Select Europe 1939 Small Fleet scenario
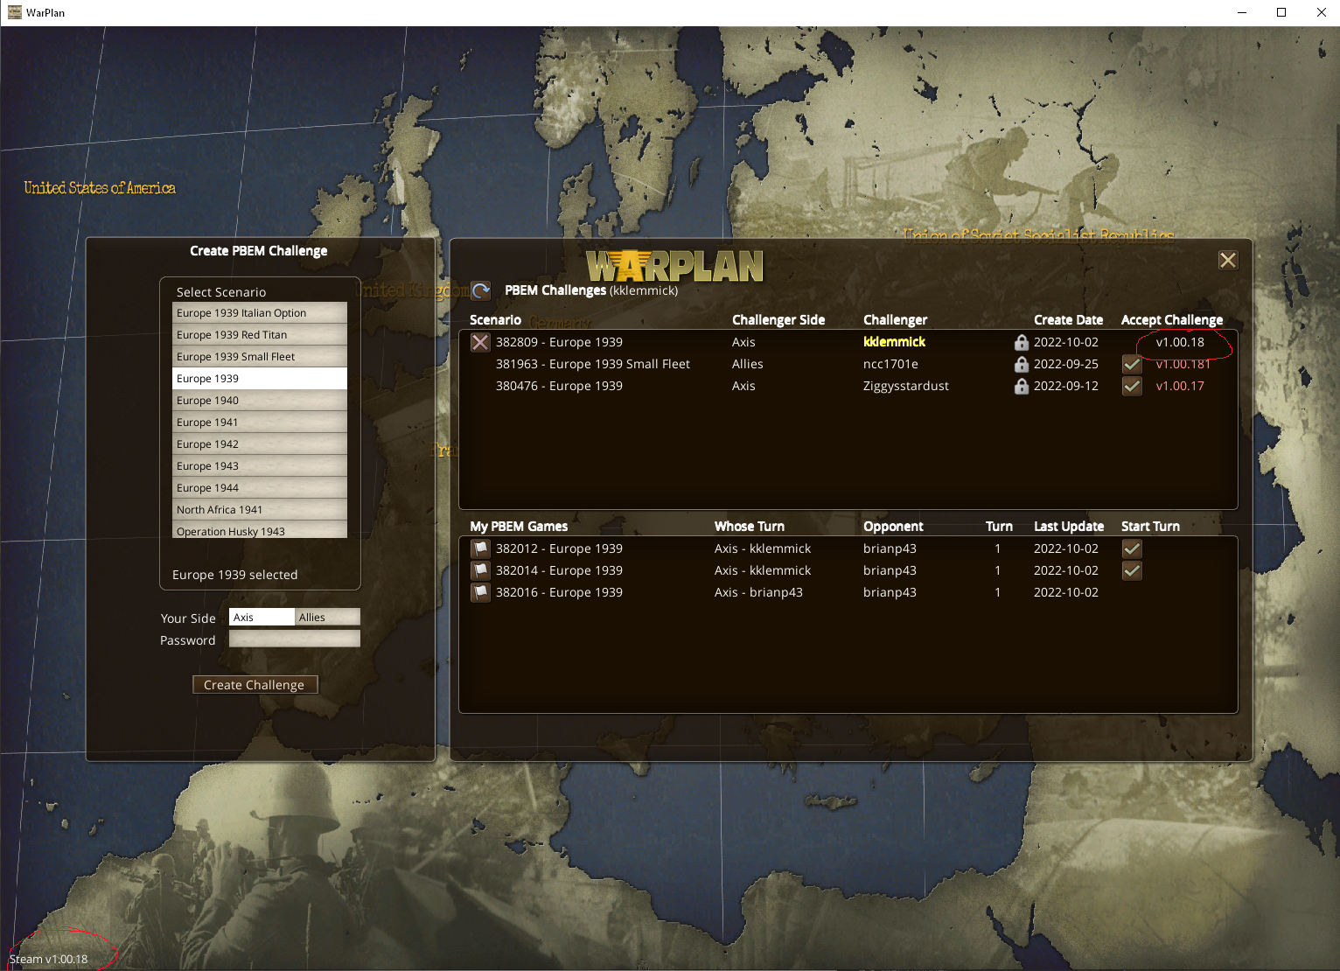 pos(260,356)
